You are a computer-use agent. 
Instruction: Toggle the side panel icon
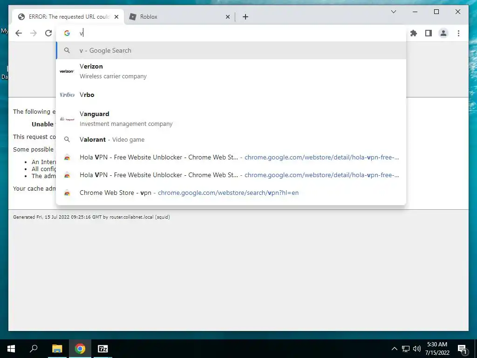pos(429,33)
